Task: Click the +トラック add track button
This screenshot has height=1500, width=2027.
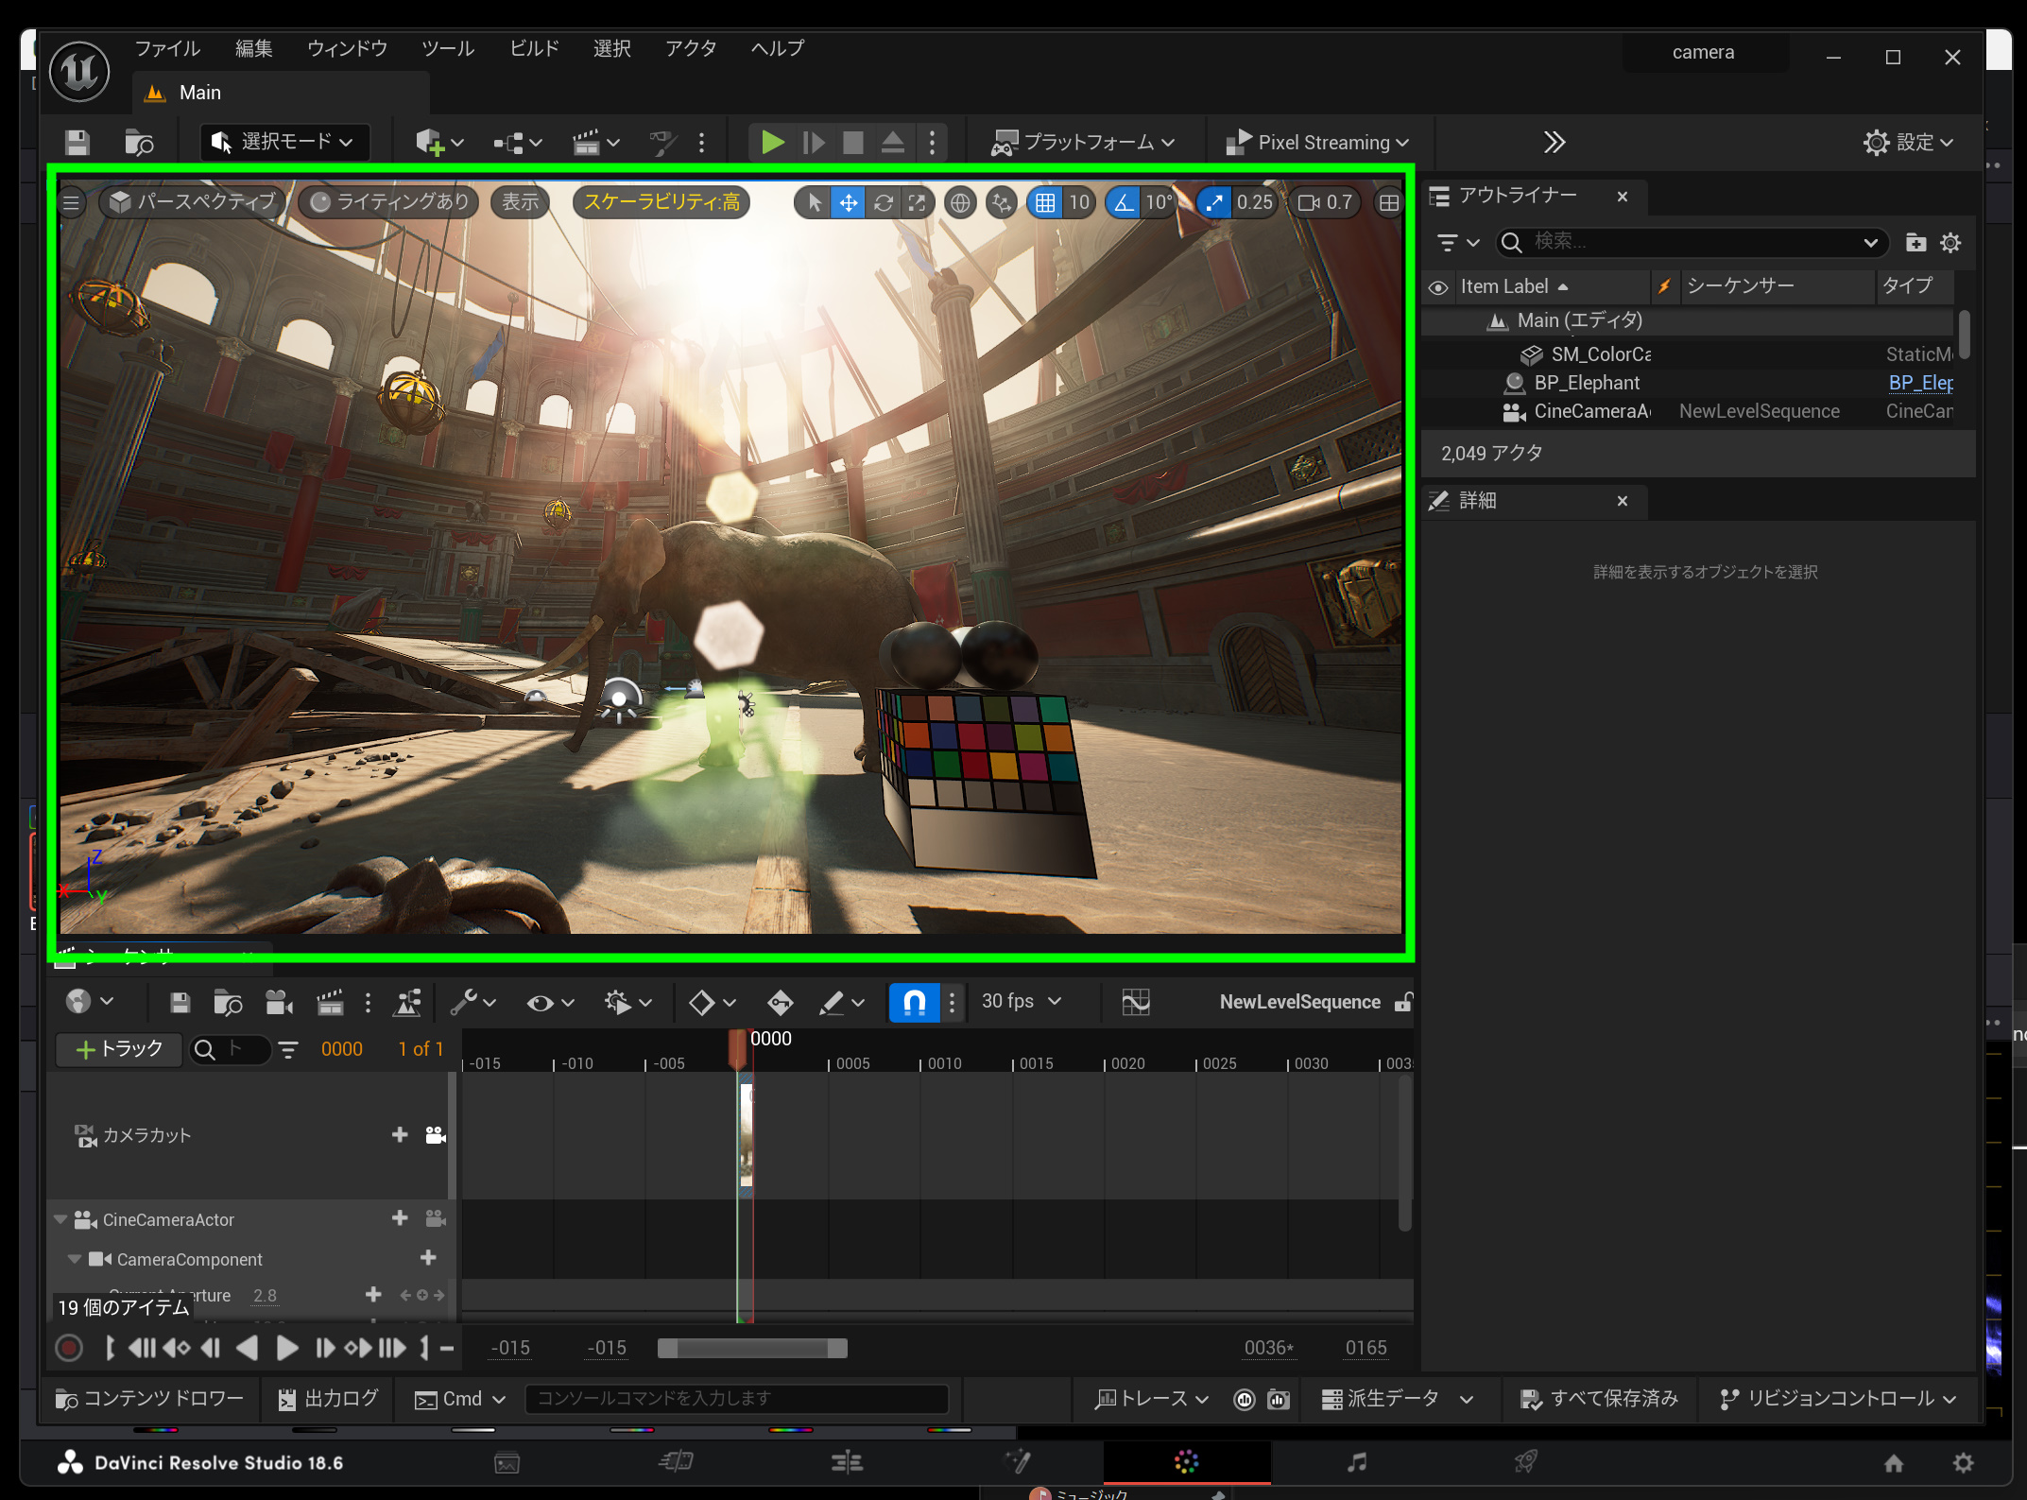Action: coord(119,1049)
